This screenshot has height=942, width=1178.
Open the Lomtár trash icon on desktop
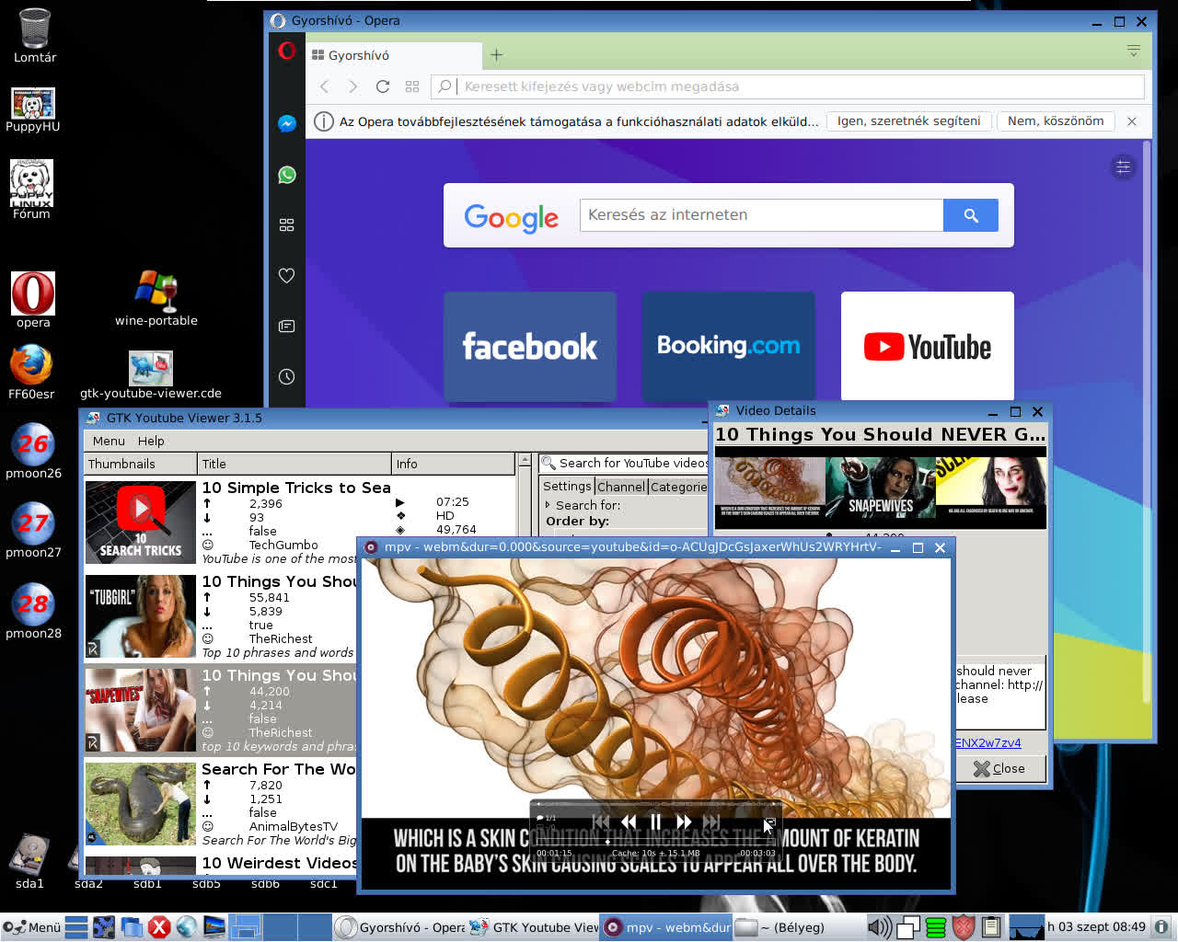(34, 35)
